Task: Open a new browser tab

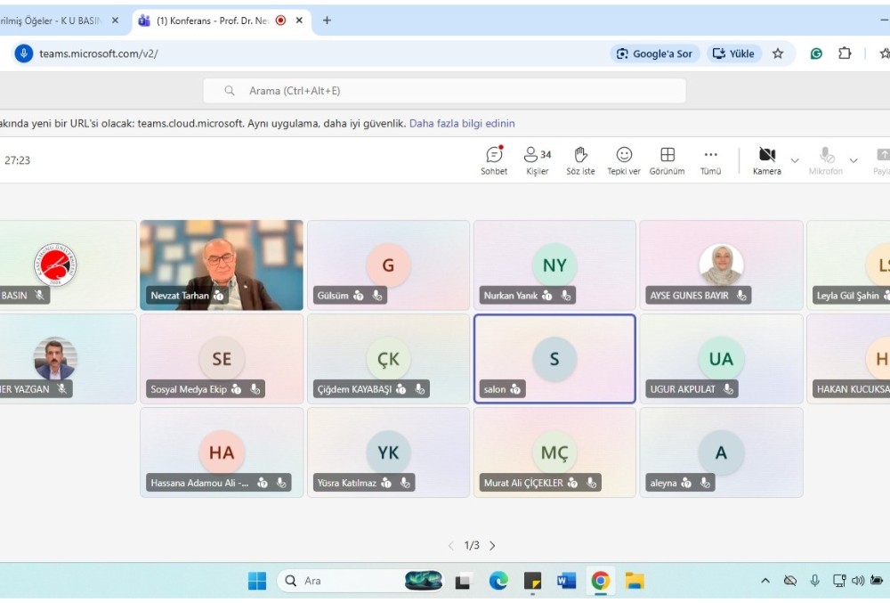Action: tap(327, 20)
